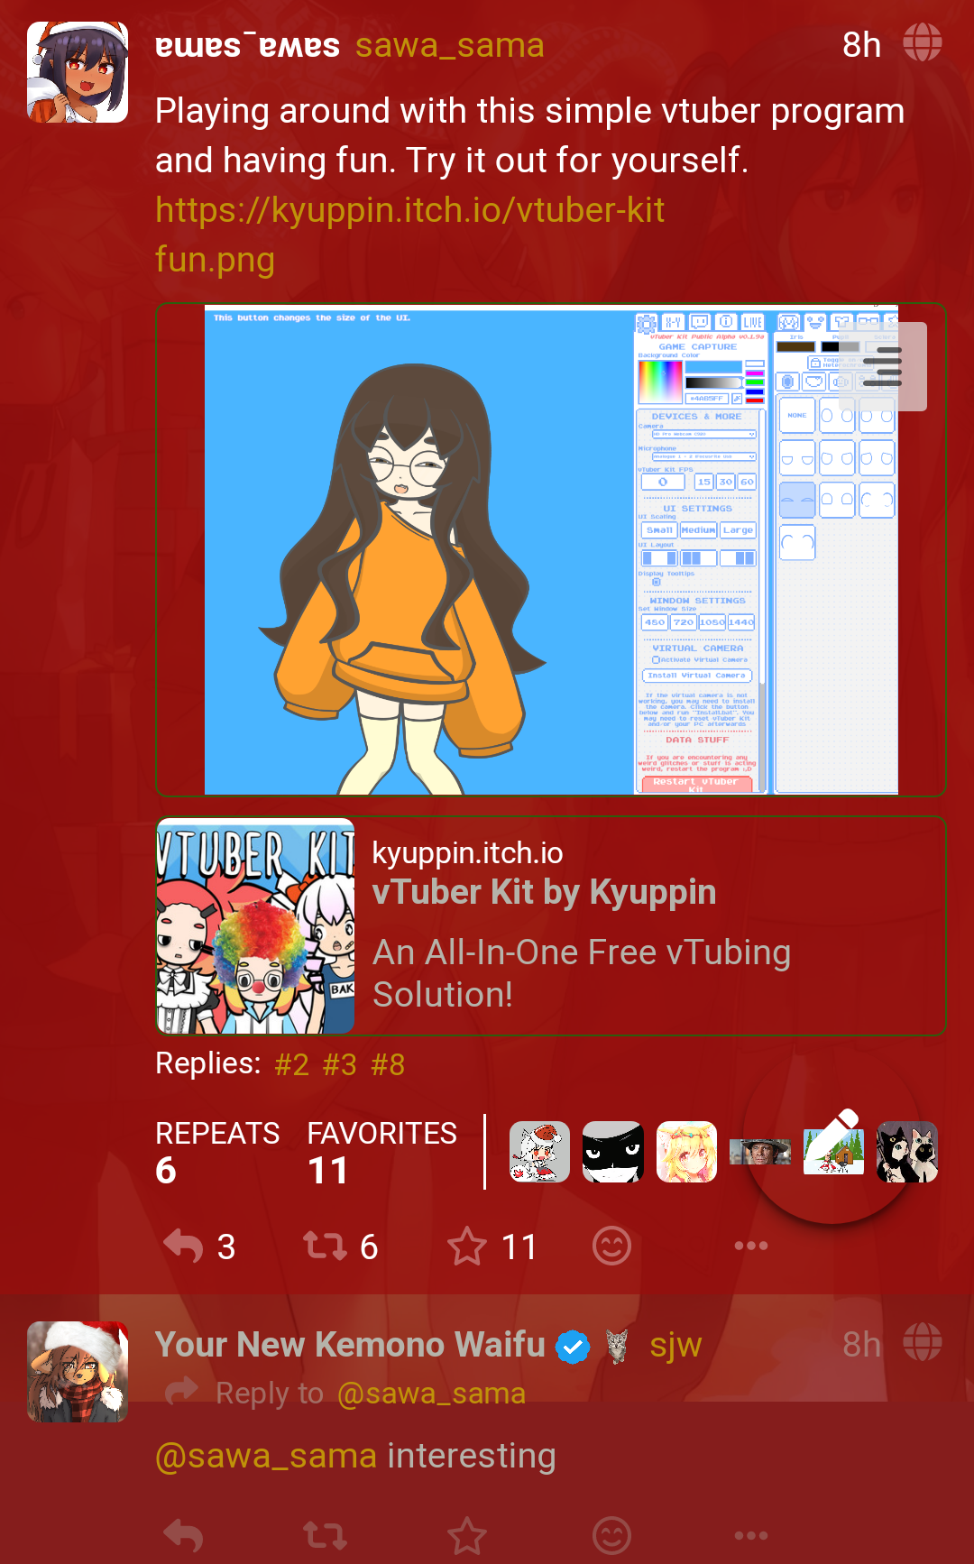Tap the globe visibility icon on sjw's reply
This screenshot has height=1564, width=974.
923,1342
